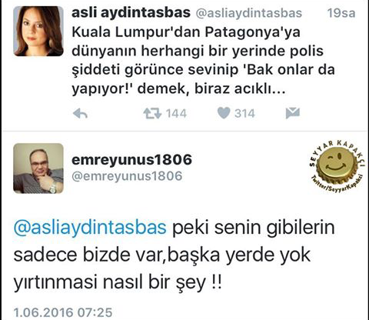This screenshot has height=320, width=369.
Task: Open the direct message envelope icon
Action: pyautogui.click(x=293, y=113)
